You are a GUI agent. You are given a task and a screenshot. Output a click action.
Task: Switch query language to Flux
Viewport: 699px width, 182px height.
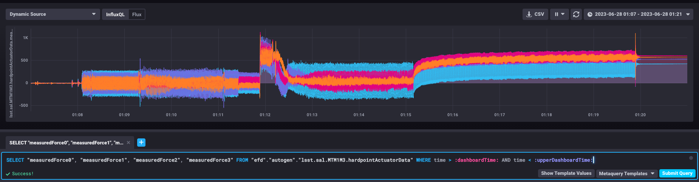coord(137,14)
